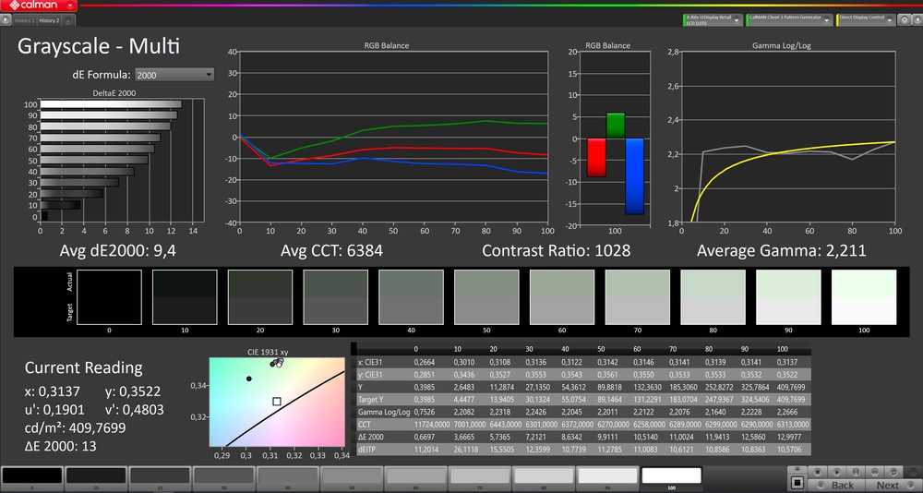
Task: Open Direct Display Control dropdown
Action: click(x=890, y=18)
